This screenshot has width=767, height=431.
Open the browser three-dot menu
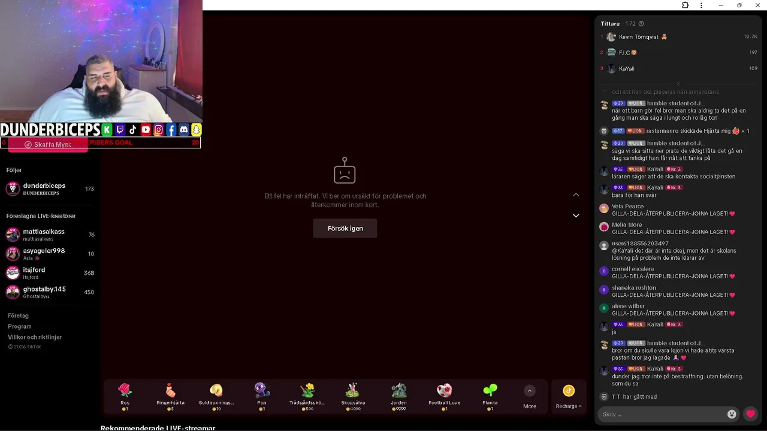pos(701,5)
